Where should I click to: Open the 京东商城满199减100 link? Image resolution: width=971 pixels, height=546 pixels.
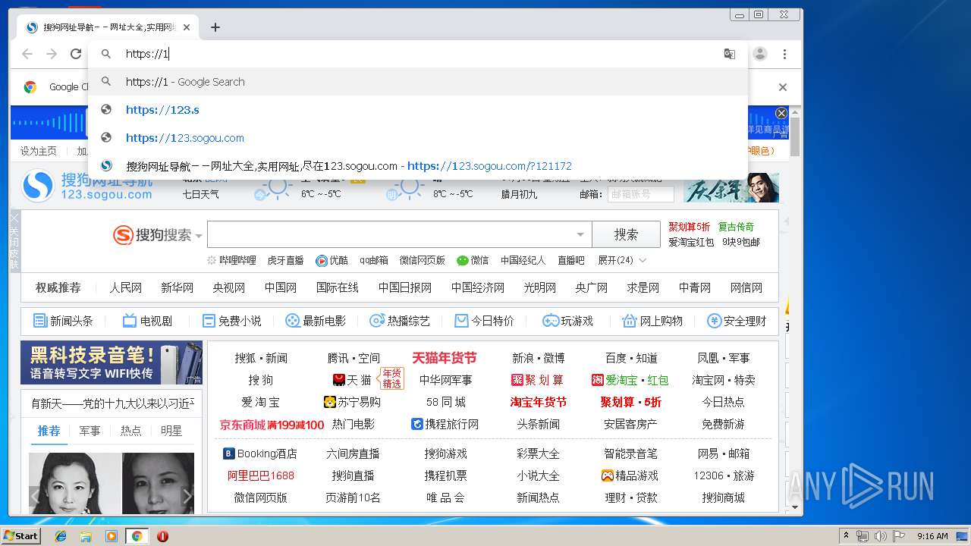pyautogui.click(x=272, y=425)
